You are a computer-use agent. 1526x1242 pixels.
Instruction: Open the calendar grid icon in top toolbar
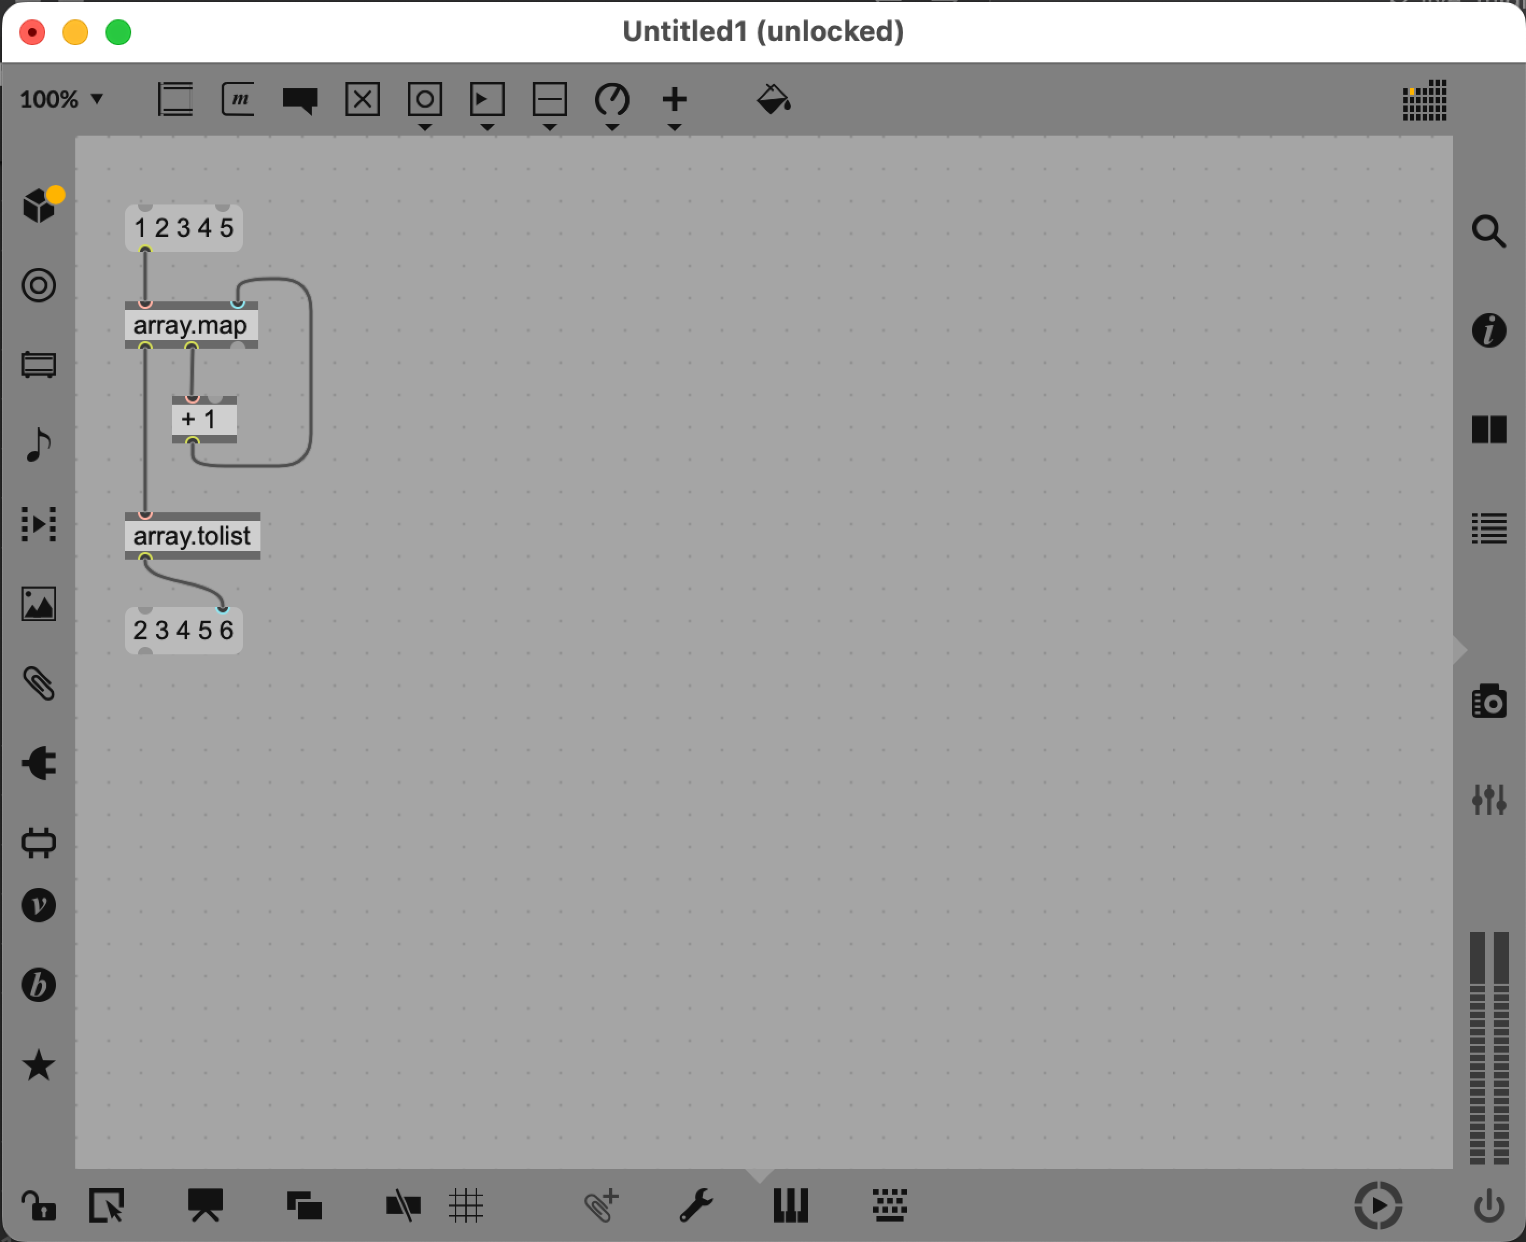[x=1424, y=100]
